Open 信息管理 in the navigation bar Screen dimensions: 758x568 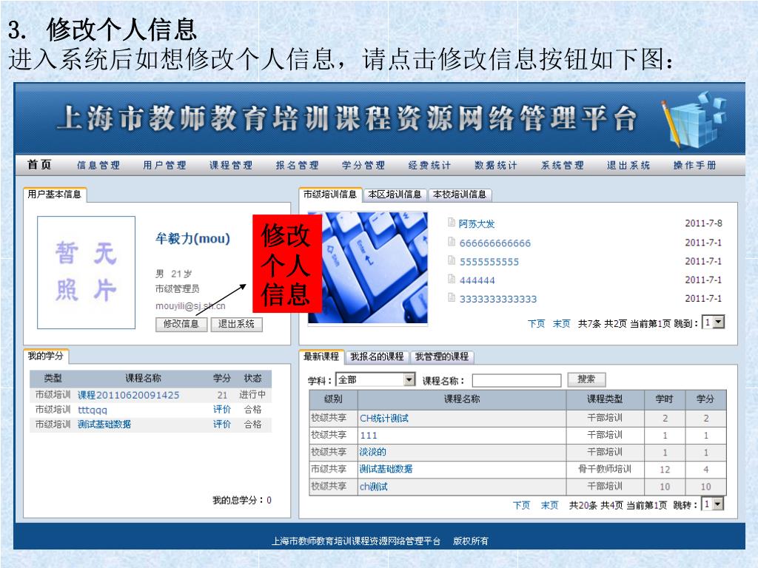coord(98,165)
